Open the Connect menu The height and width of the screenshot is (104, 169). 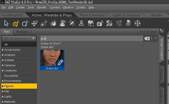pos(55,7)
